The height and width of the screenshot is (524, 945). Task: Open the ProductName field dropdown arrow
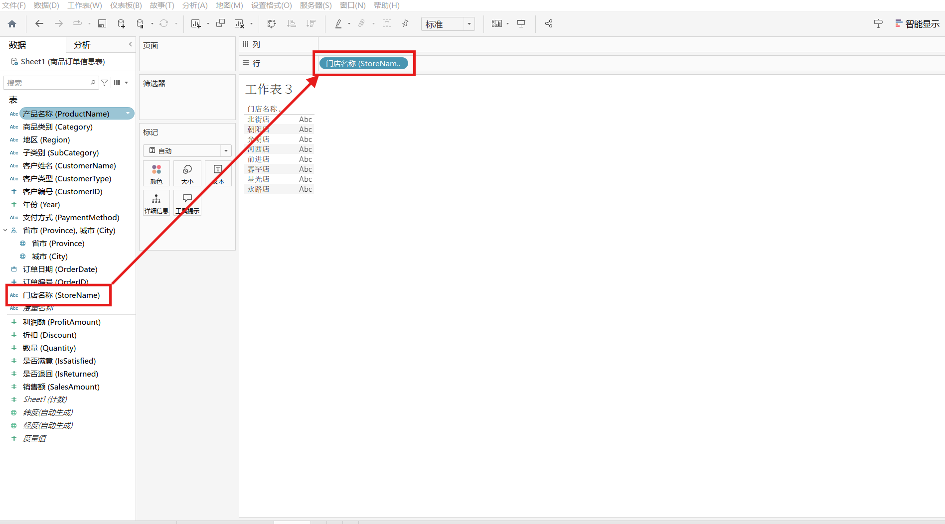coord(128,114)
